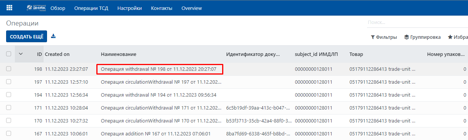Click the СОЗДАТЬ ЕЩЁ button
Viewport: 468px width, 140px height.
(26, 36)
